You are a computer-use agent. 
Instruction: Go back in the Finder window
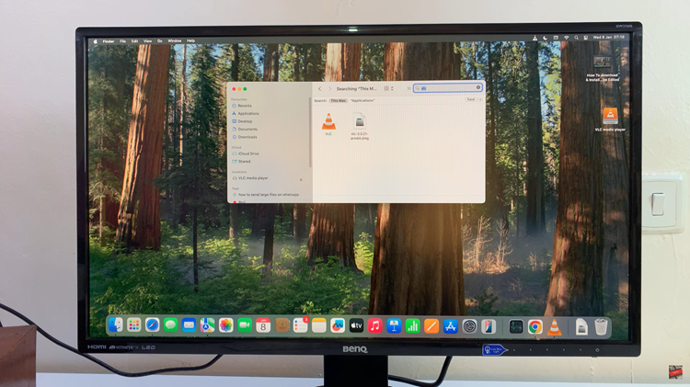pos(320,89)
